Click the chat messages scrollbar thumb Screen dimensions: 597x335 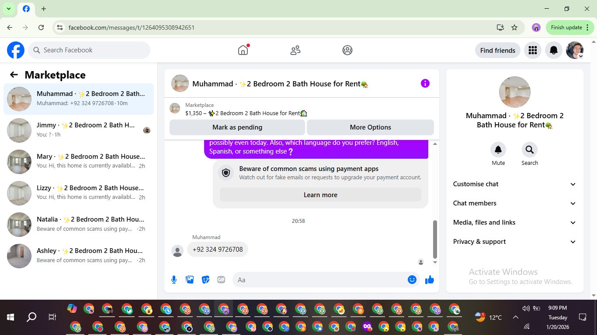pyautogui.click(x=435, y=239)
